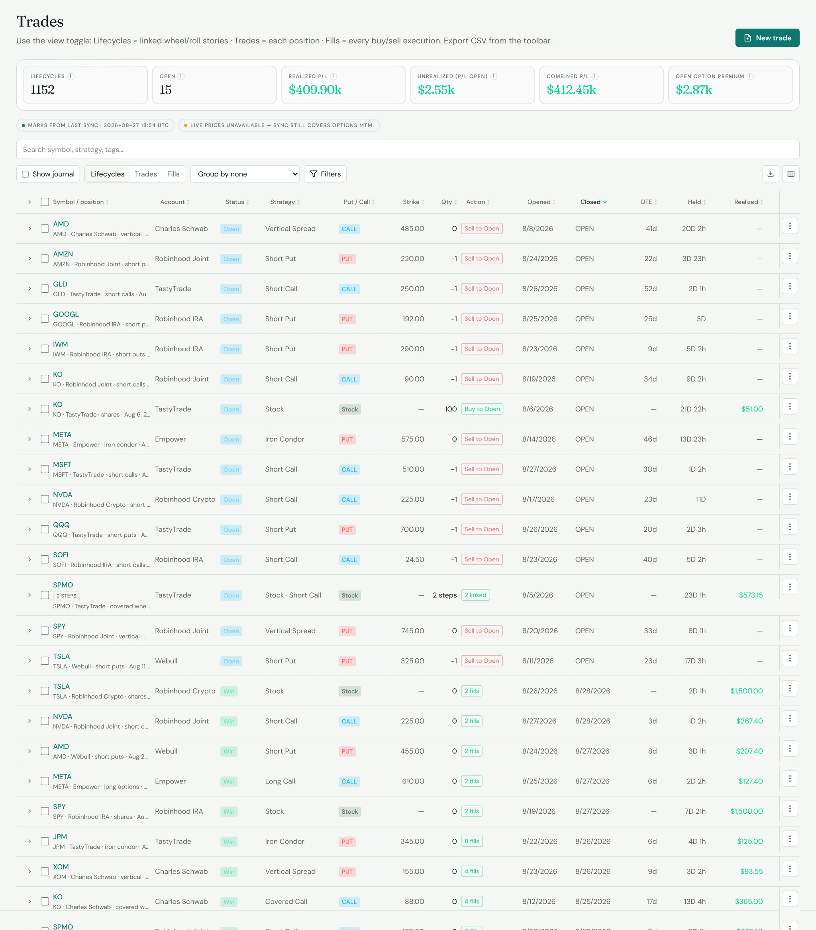Viewport: 816px width, 930px height.
Task: Click the 8 fills badge on JPM
Action: point(472,841)
